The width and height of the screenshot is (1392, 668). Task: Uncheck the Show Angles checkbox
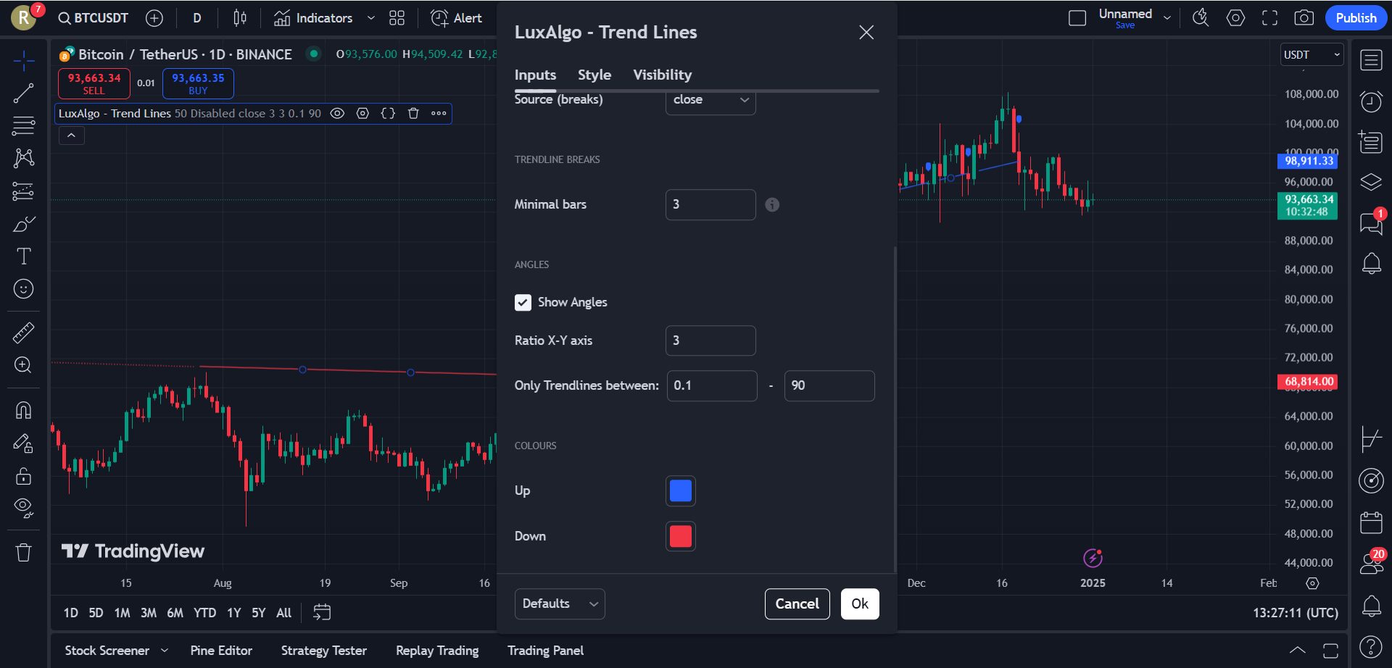click(523, 302)
